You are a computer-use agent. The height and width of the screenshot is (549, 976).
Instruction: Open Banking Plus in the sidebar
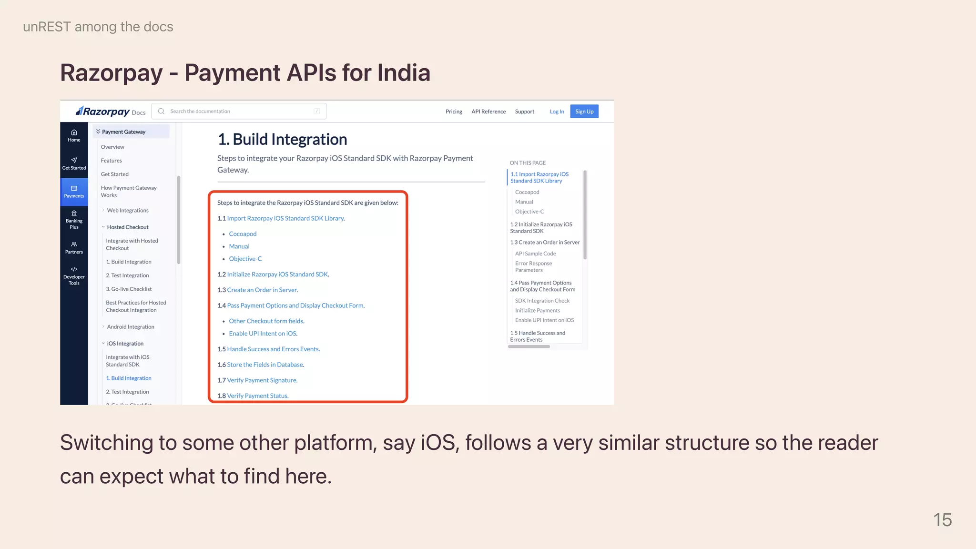(74, 220)
